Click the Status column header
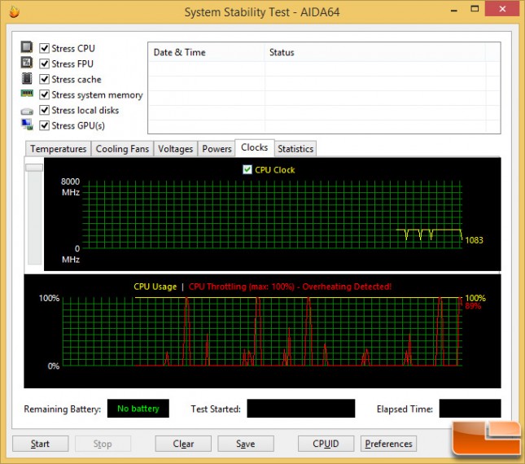 [x=375, y=52]
